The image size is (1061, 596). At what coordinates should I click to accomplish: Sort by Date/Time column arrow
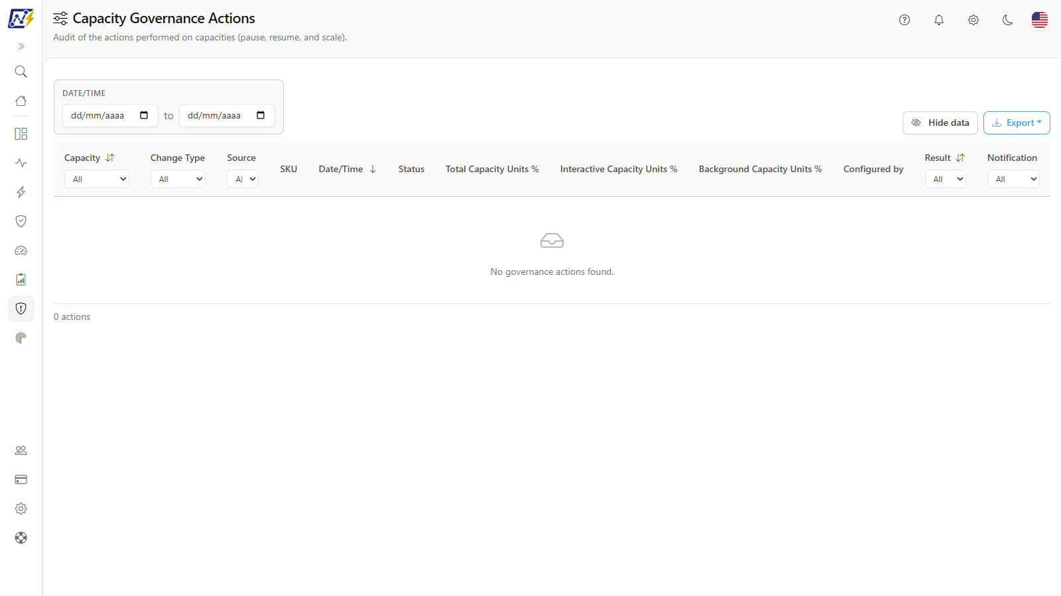coord(373,169)
